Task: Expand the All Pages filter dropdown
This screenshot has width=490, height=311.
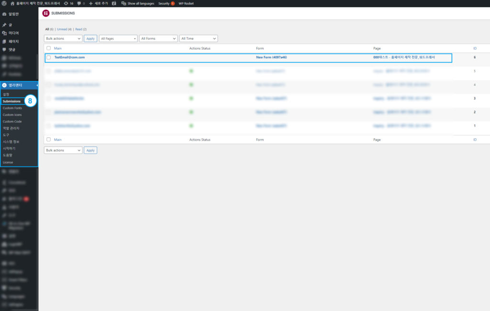Action: [x=118, y=38]
